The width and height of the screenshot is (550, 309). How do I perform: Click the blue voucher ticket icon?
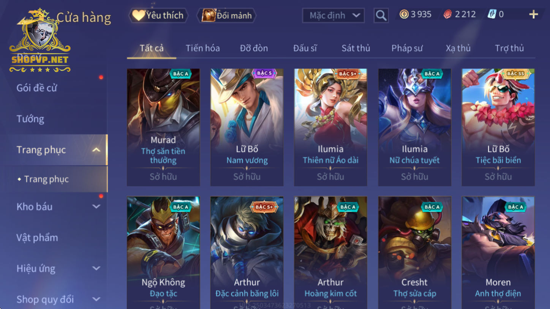click(492, 14)
